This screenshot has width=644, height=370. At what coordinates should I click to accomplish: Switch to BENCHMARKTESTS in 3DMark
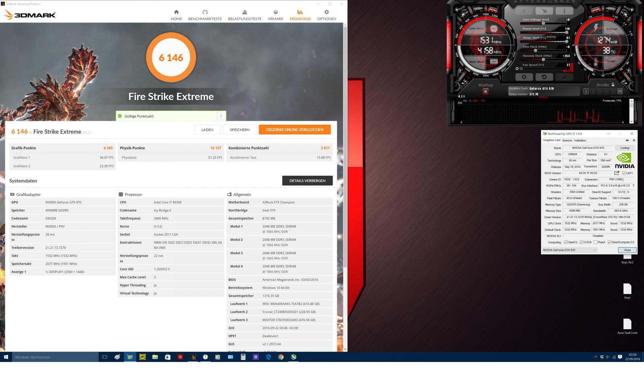point(205,15)
